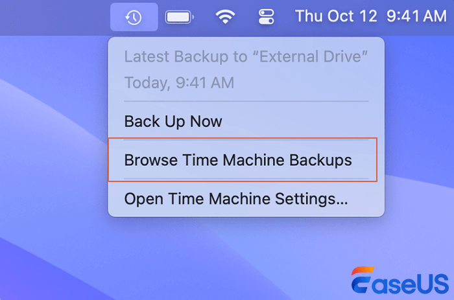This screenshot has width=454, height=300.
Task: Click the date Thu Oct 12
Action: tap(336, 16)
